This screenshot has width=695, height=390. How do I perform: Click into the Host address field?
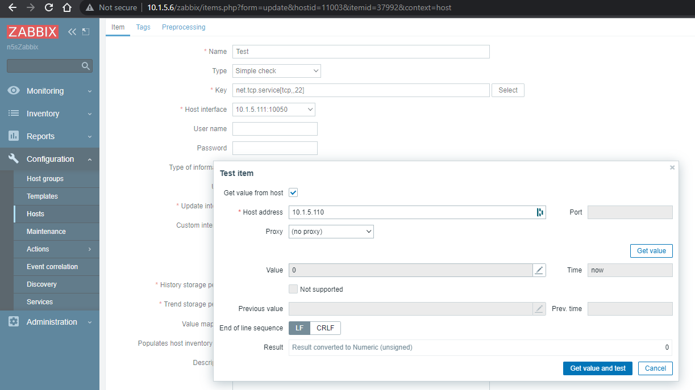(409, 212)
